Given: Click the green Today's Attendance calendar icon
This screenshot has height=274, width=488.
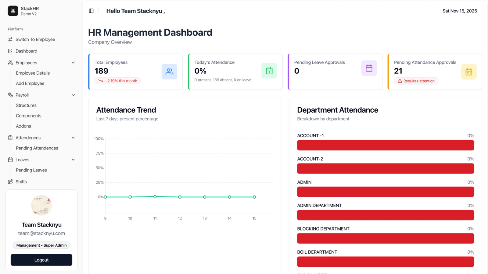Looking at the screenshot, I should click(x=269, y=71).
